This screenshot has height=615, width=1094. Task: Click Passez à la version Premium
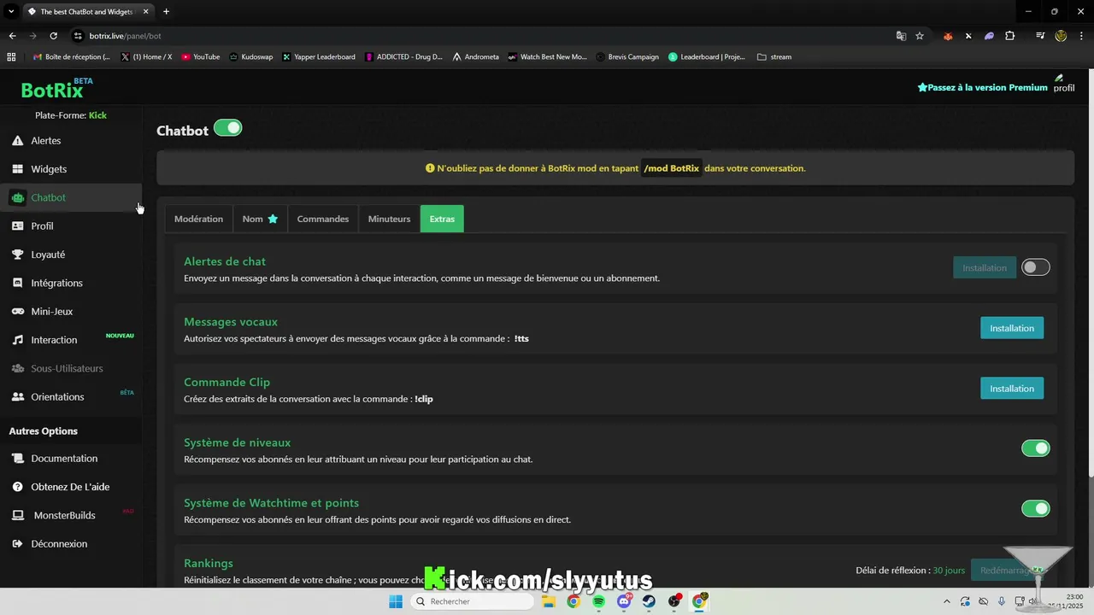pyautogui.click(x=982, y=87)
